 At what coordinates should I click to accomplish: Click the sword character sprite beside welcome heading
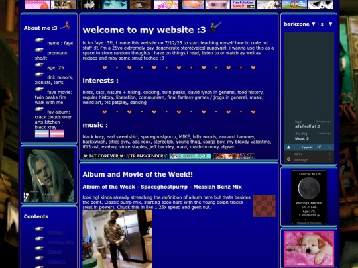(x=215, y=27)
